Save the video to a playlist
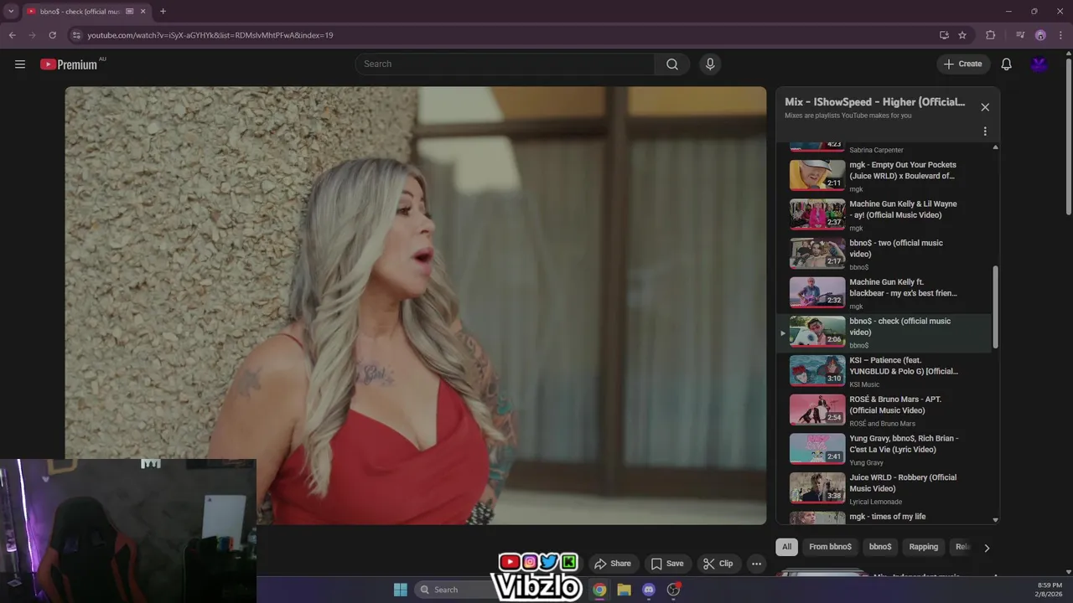 [667, 564]
